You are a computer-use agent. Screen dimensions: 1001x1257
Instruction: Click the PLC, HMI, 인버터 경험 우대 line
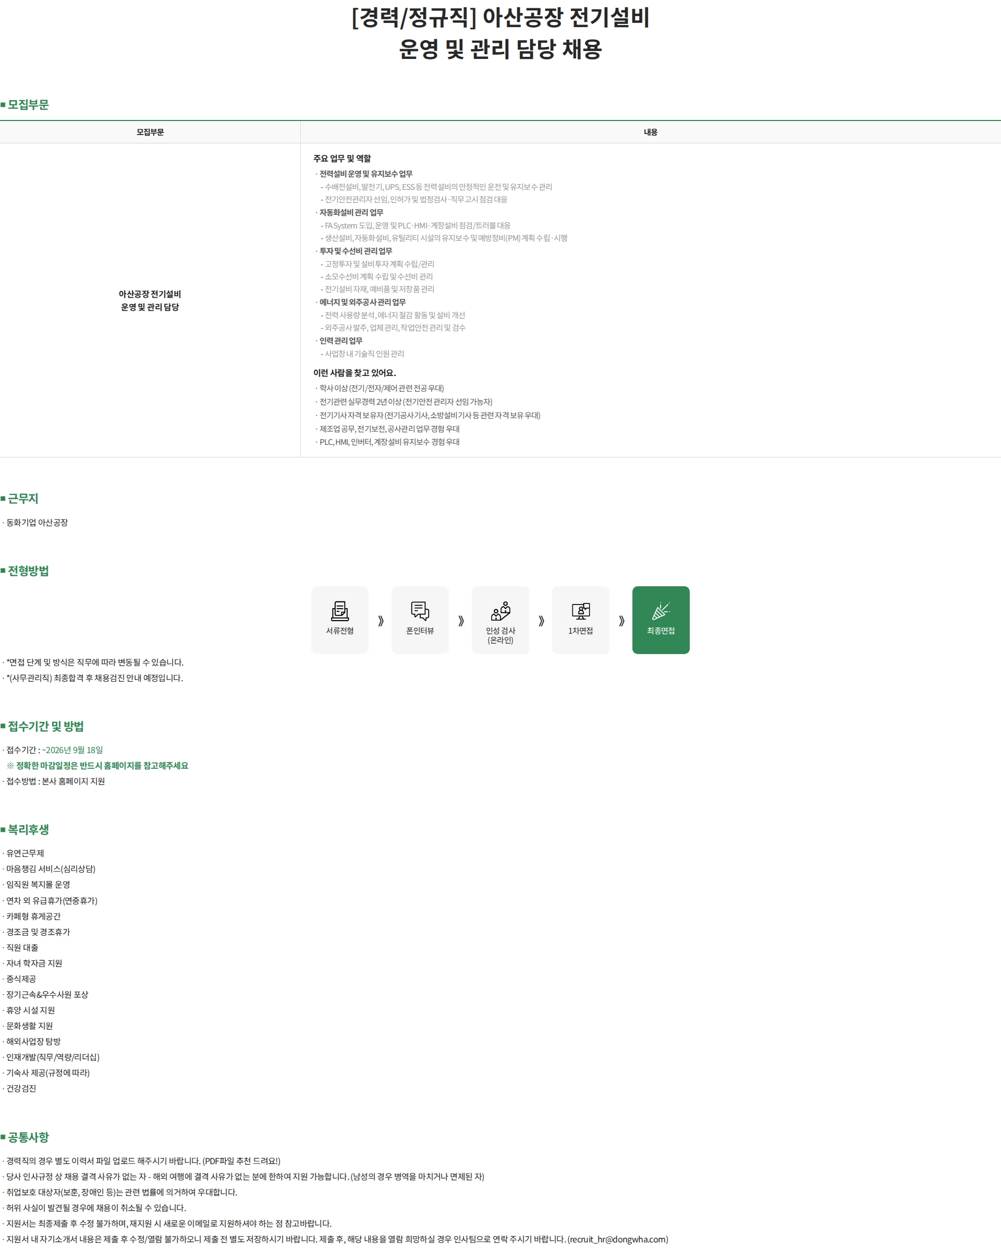[x=389, y=442]
